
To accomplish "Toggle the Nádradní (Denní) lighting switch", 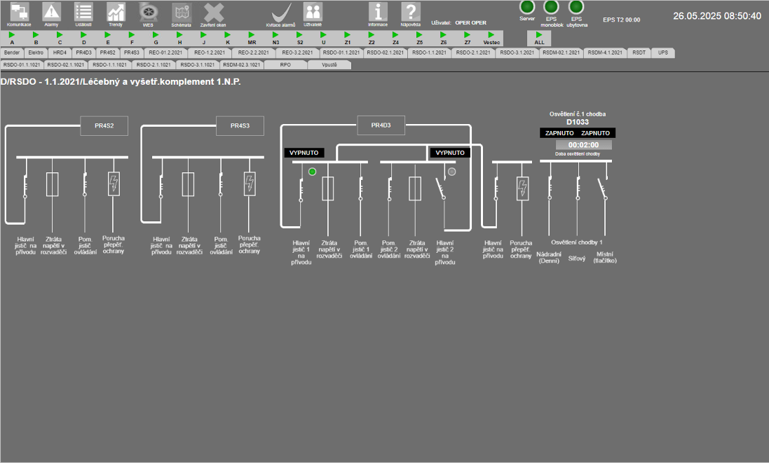I will point(549,188).
